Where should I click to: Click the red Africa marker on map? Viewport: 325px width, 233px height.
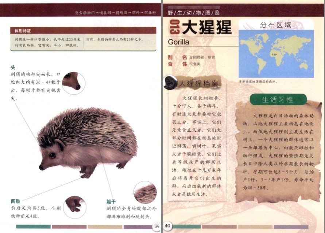click(x=277, y=54)
